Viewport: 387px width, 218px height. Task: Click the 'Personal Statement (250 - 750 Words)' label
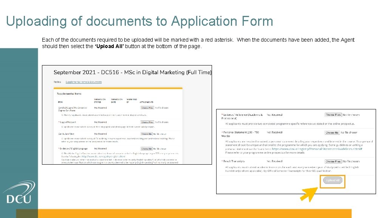240,134
